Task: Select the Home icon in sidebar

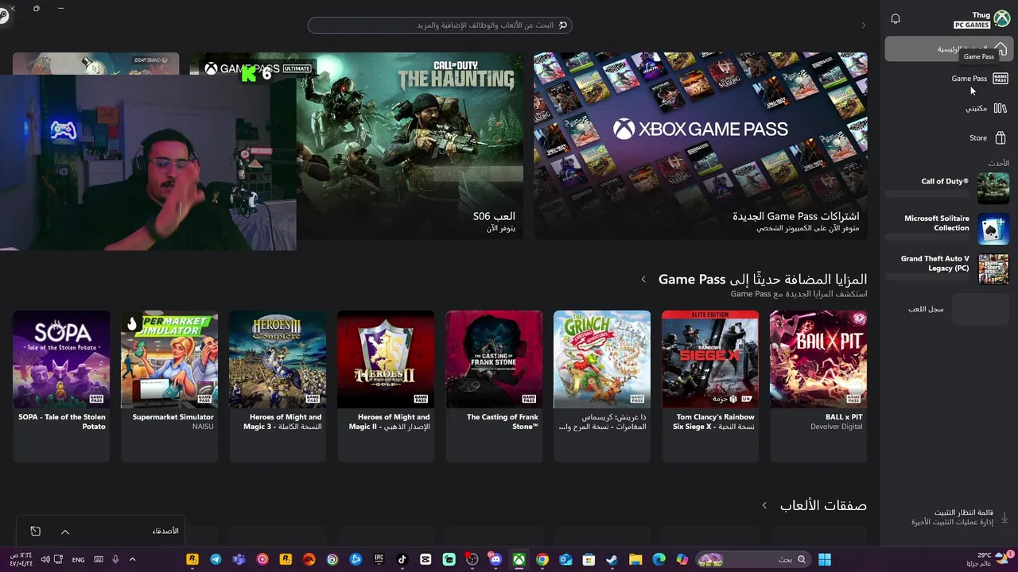Action: [1001, 49]
